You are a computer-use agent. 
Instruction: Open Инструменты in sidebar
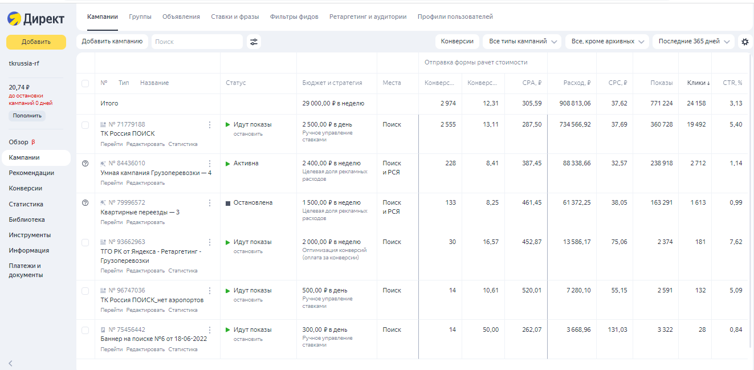click(30, 235)
